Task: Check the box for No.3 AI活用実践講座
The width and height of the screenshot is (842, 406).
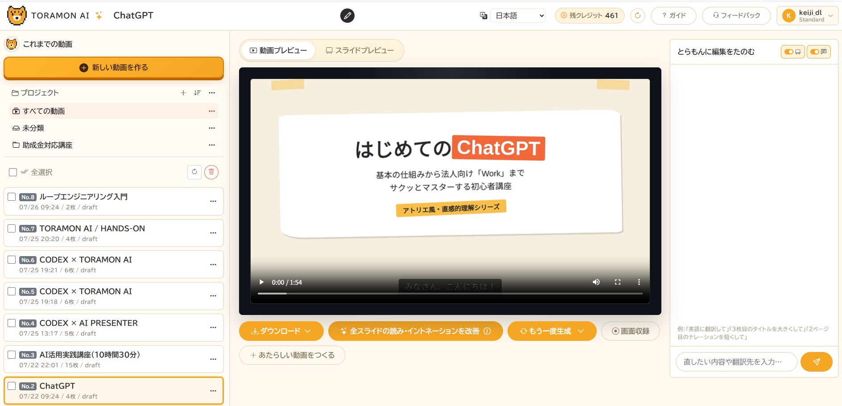Action: (x=12, y=355)
